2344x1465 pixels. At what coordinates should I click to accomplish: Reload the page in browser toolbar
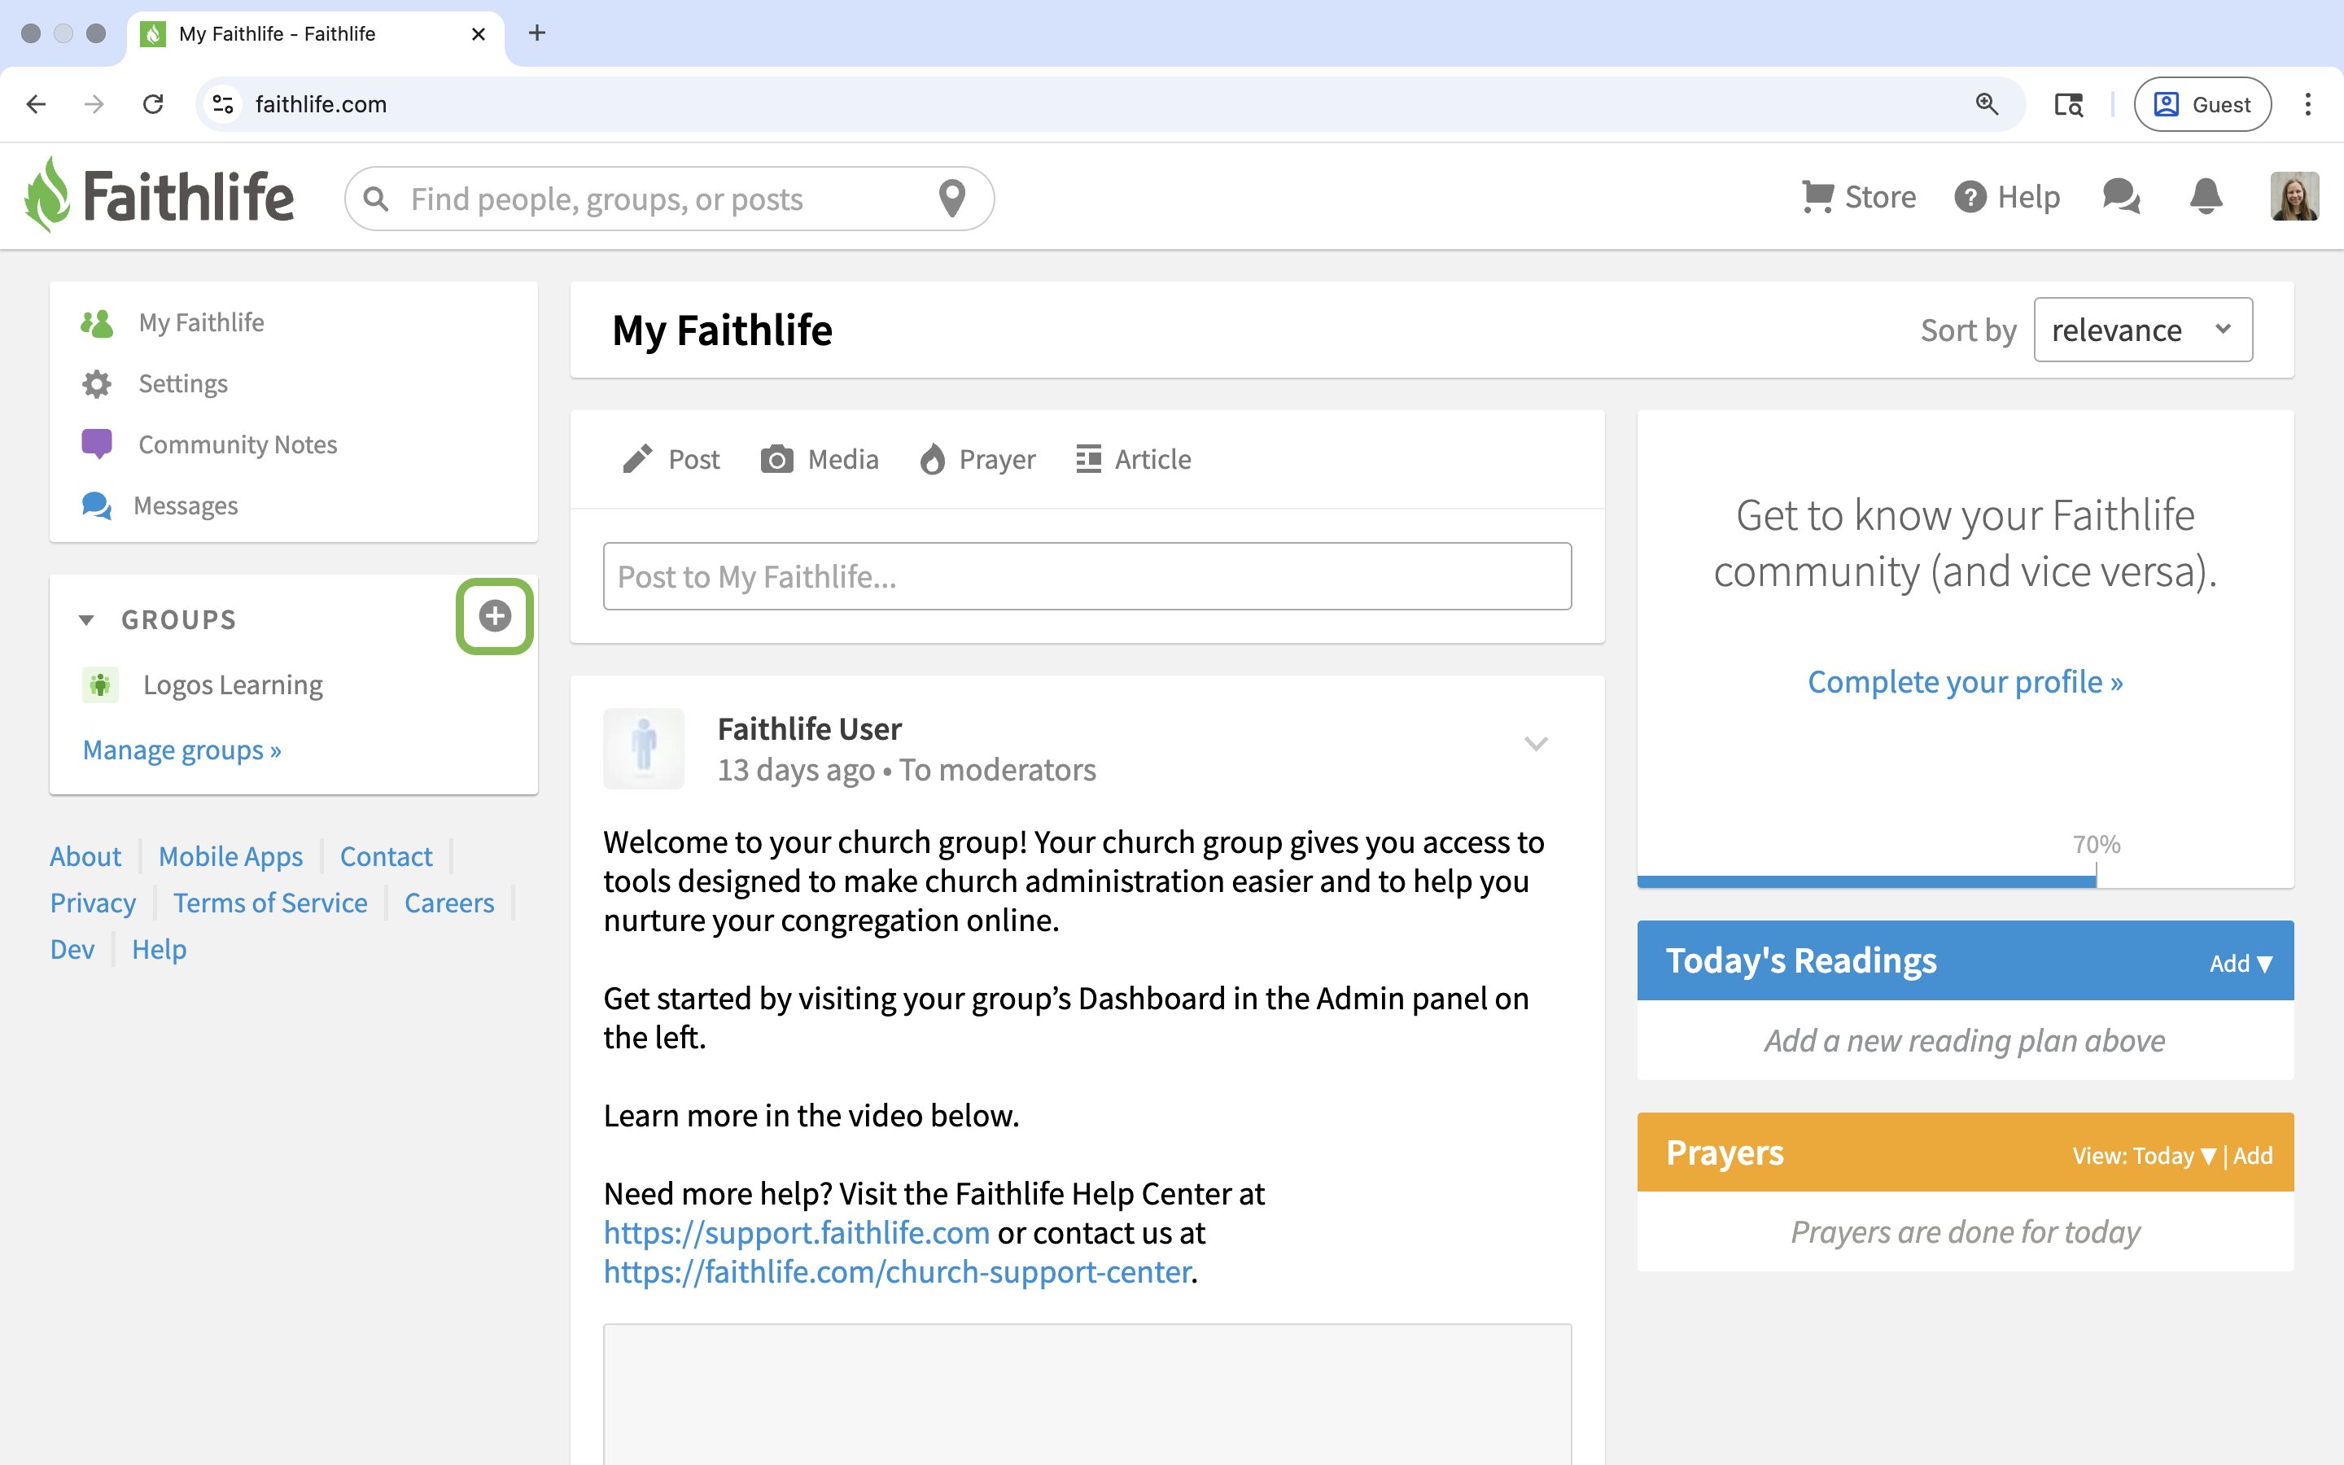pyautogui.click(x=153, y=103)
